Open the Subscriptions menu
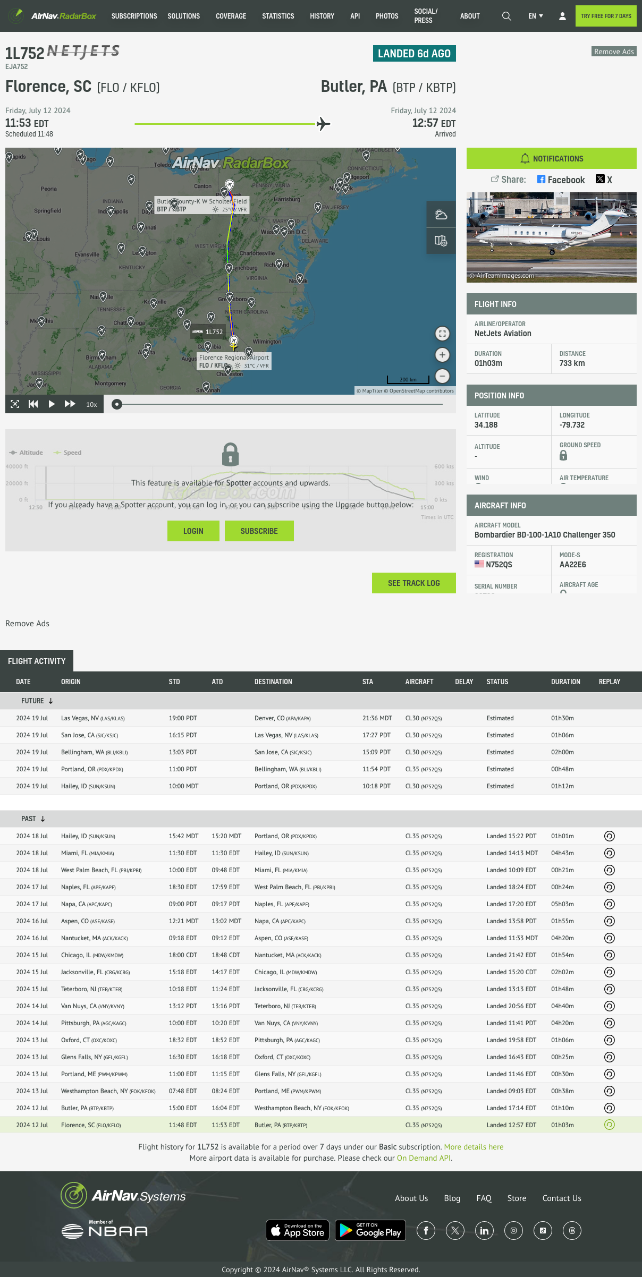 tap(134, 16)
